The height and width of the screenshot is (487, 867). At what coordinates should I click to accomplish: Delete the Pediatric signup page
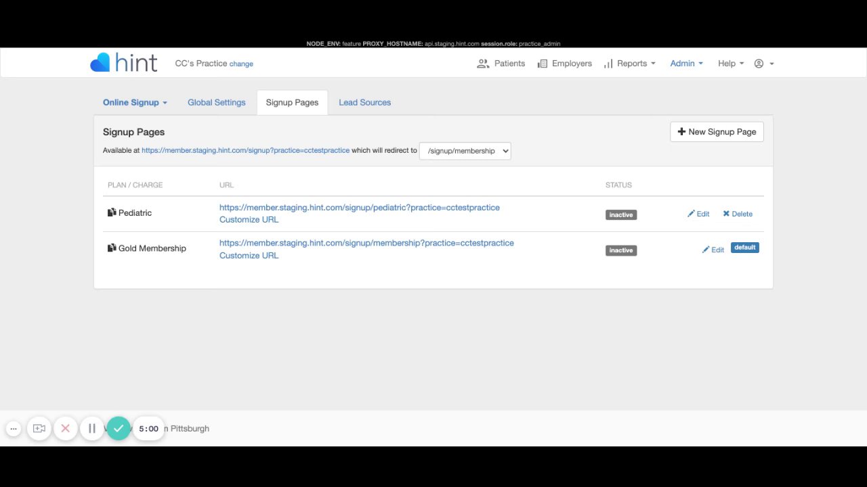738,214
